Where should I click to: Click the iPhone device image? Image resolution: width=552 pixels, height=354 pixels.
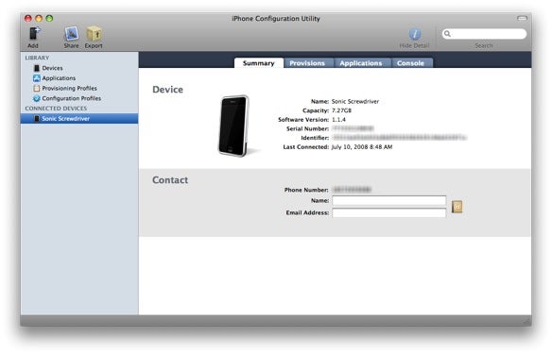pos(233,126)
